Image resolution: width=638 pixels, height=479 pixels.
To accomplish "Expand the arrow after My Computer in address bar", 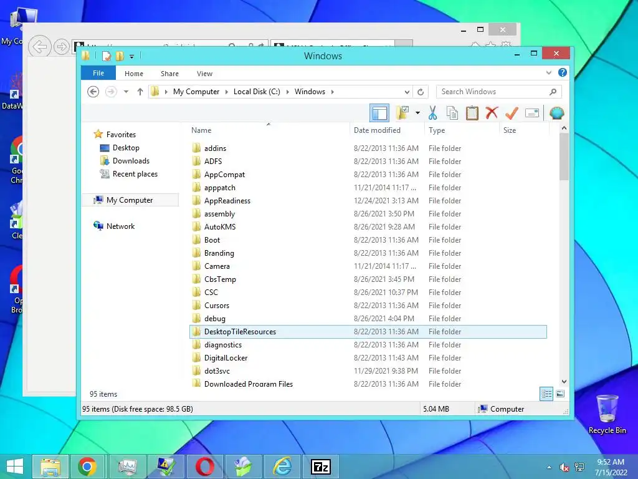I will [227, 92].
